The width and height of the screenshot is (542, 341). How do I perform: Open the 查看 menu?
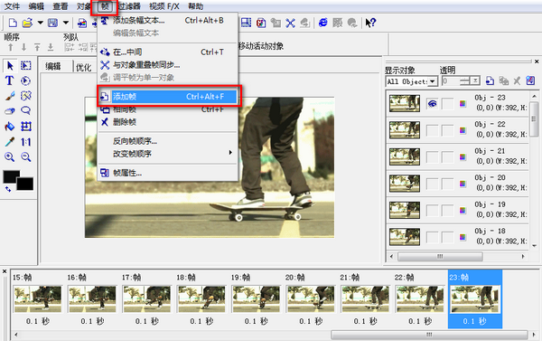[x=61, y=6]
